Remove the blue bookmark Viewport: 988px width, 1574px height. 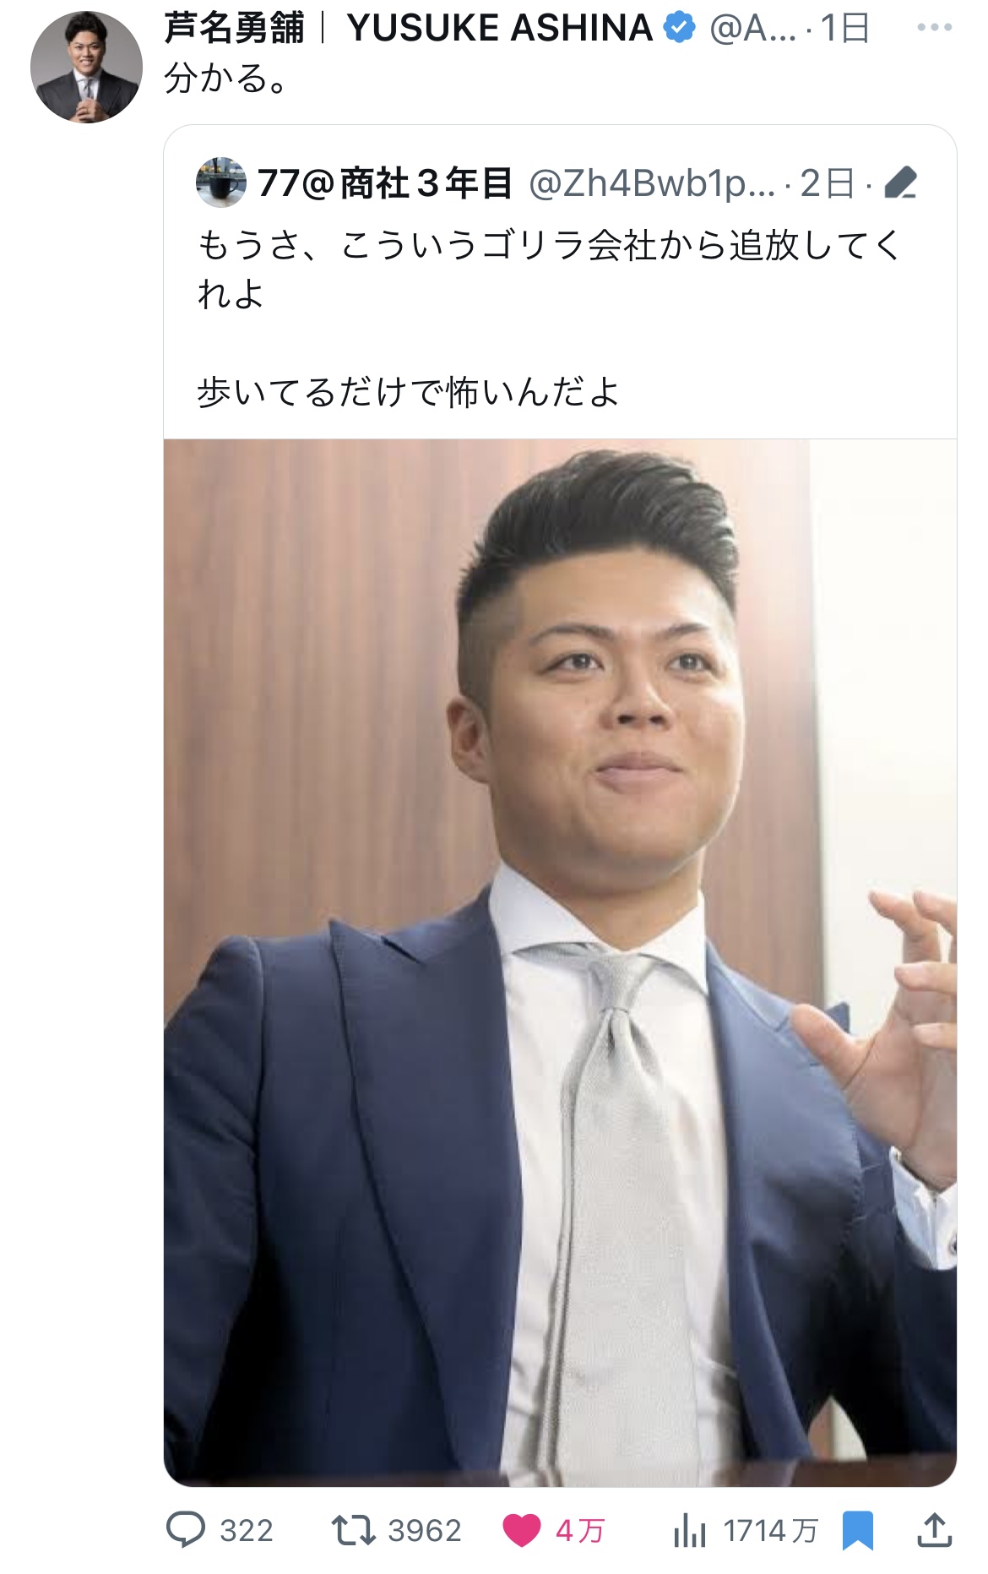858,1531
